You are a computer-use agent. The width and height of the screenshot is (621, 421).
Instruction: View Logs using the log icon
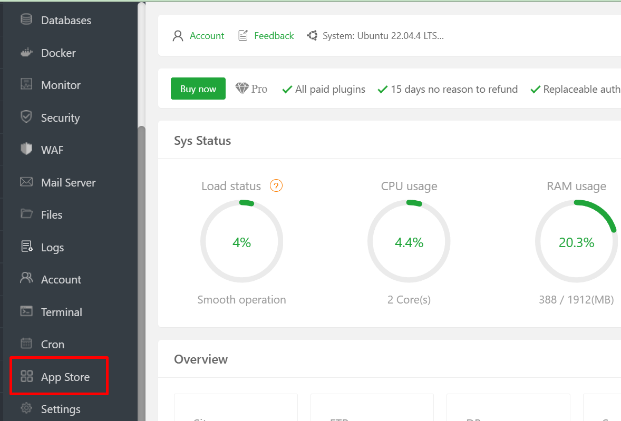[x=26, y=247]
